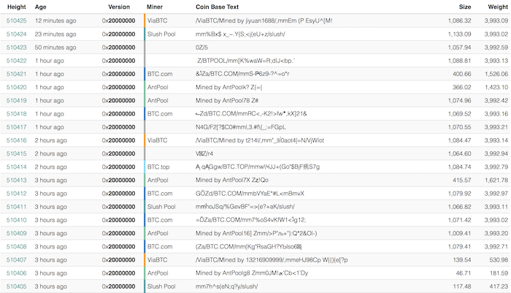The image size is (511, 293).
Task: Click size value 1,133.09
Action: click(459, 34)
